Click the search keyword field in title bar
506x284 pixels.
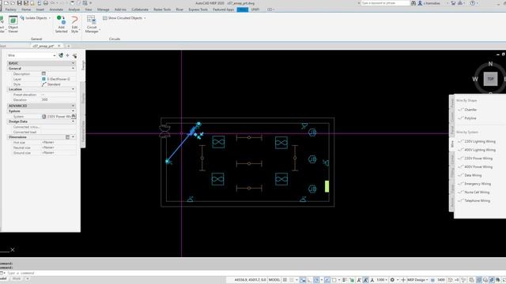(x=385, y=3)
